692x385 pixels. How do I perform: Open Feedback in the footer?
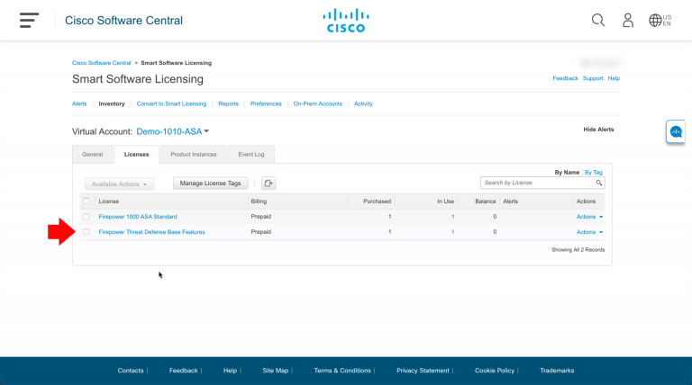[x=183, y=371]
